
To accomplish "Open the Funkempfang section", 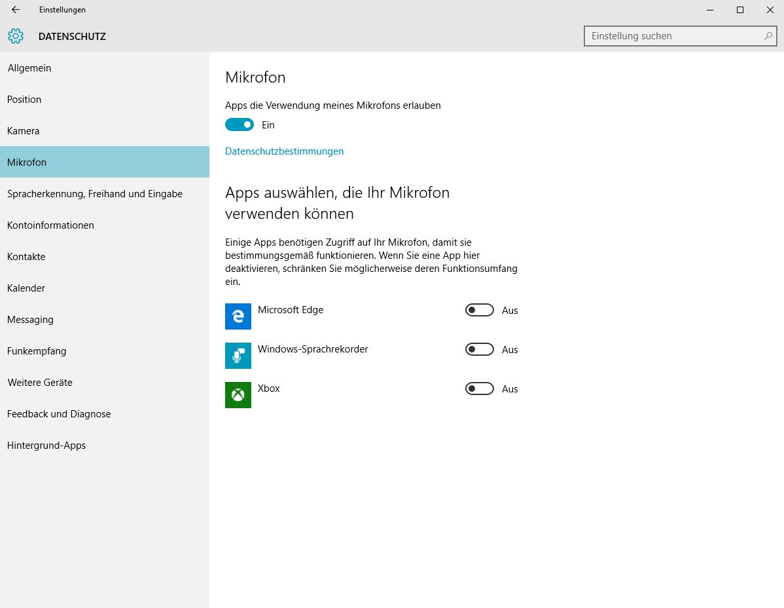I will 105,351.
